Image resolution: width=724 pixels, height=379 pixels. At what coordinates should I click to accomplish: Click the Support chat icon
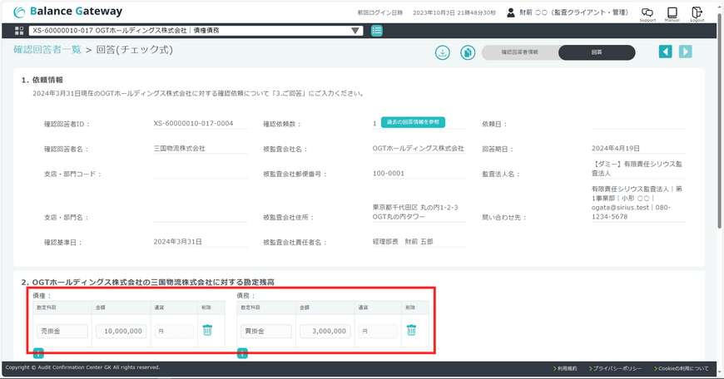647,12
